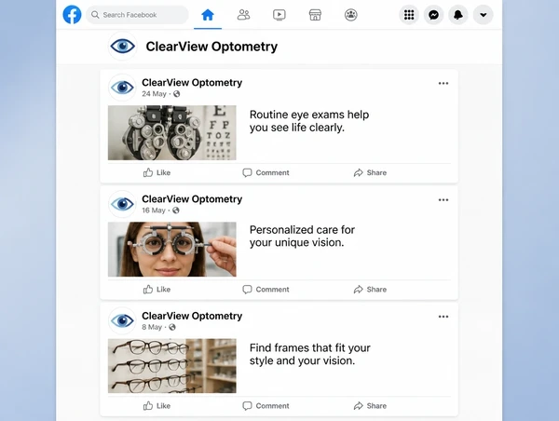The image size is (559, 421).
Task: Click the public globe icon beside 24 May
Action: click(x=176, y=94)
